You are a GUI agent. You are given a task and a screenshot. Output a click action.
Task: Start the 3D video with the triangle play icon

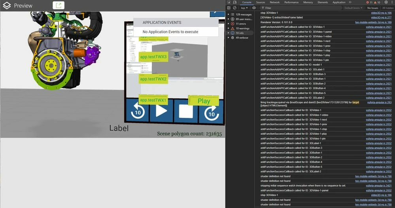[161, 111]
